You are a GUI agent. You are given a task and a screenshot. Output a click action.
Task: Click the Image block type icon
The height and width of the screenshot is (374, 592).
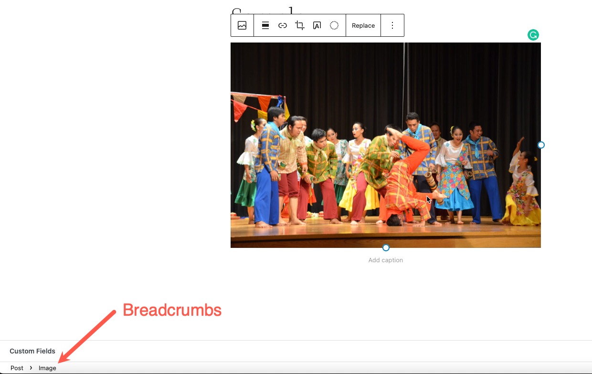point(242,26)
